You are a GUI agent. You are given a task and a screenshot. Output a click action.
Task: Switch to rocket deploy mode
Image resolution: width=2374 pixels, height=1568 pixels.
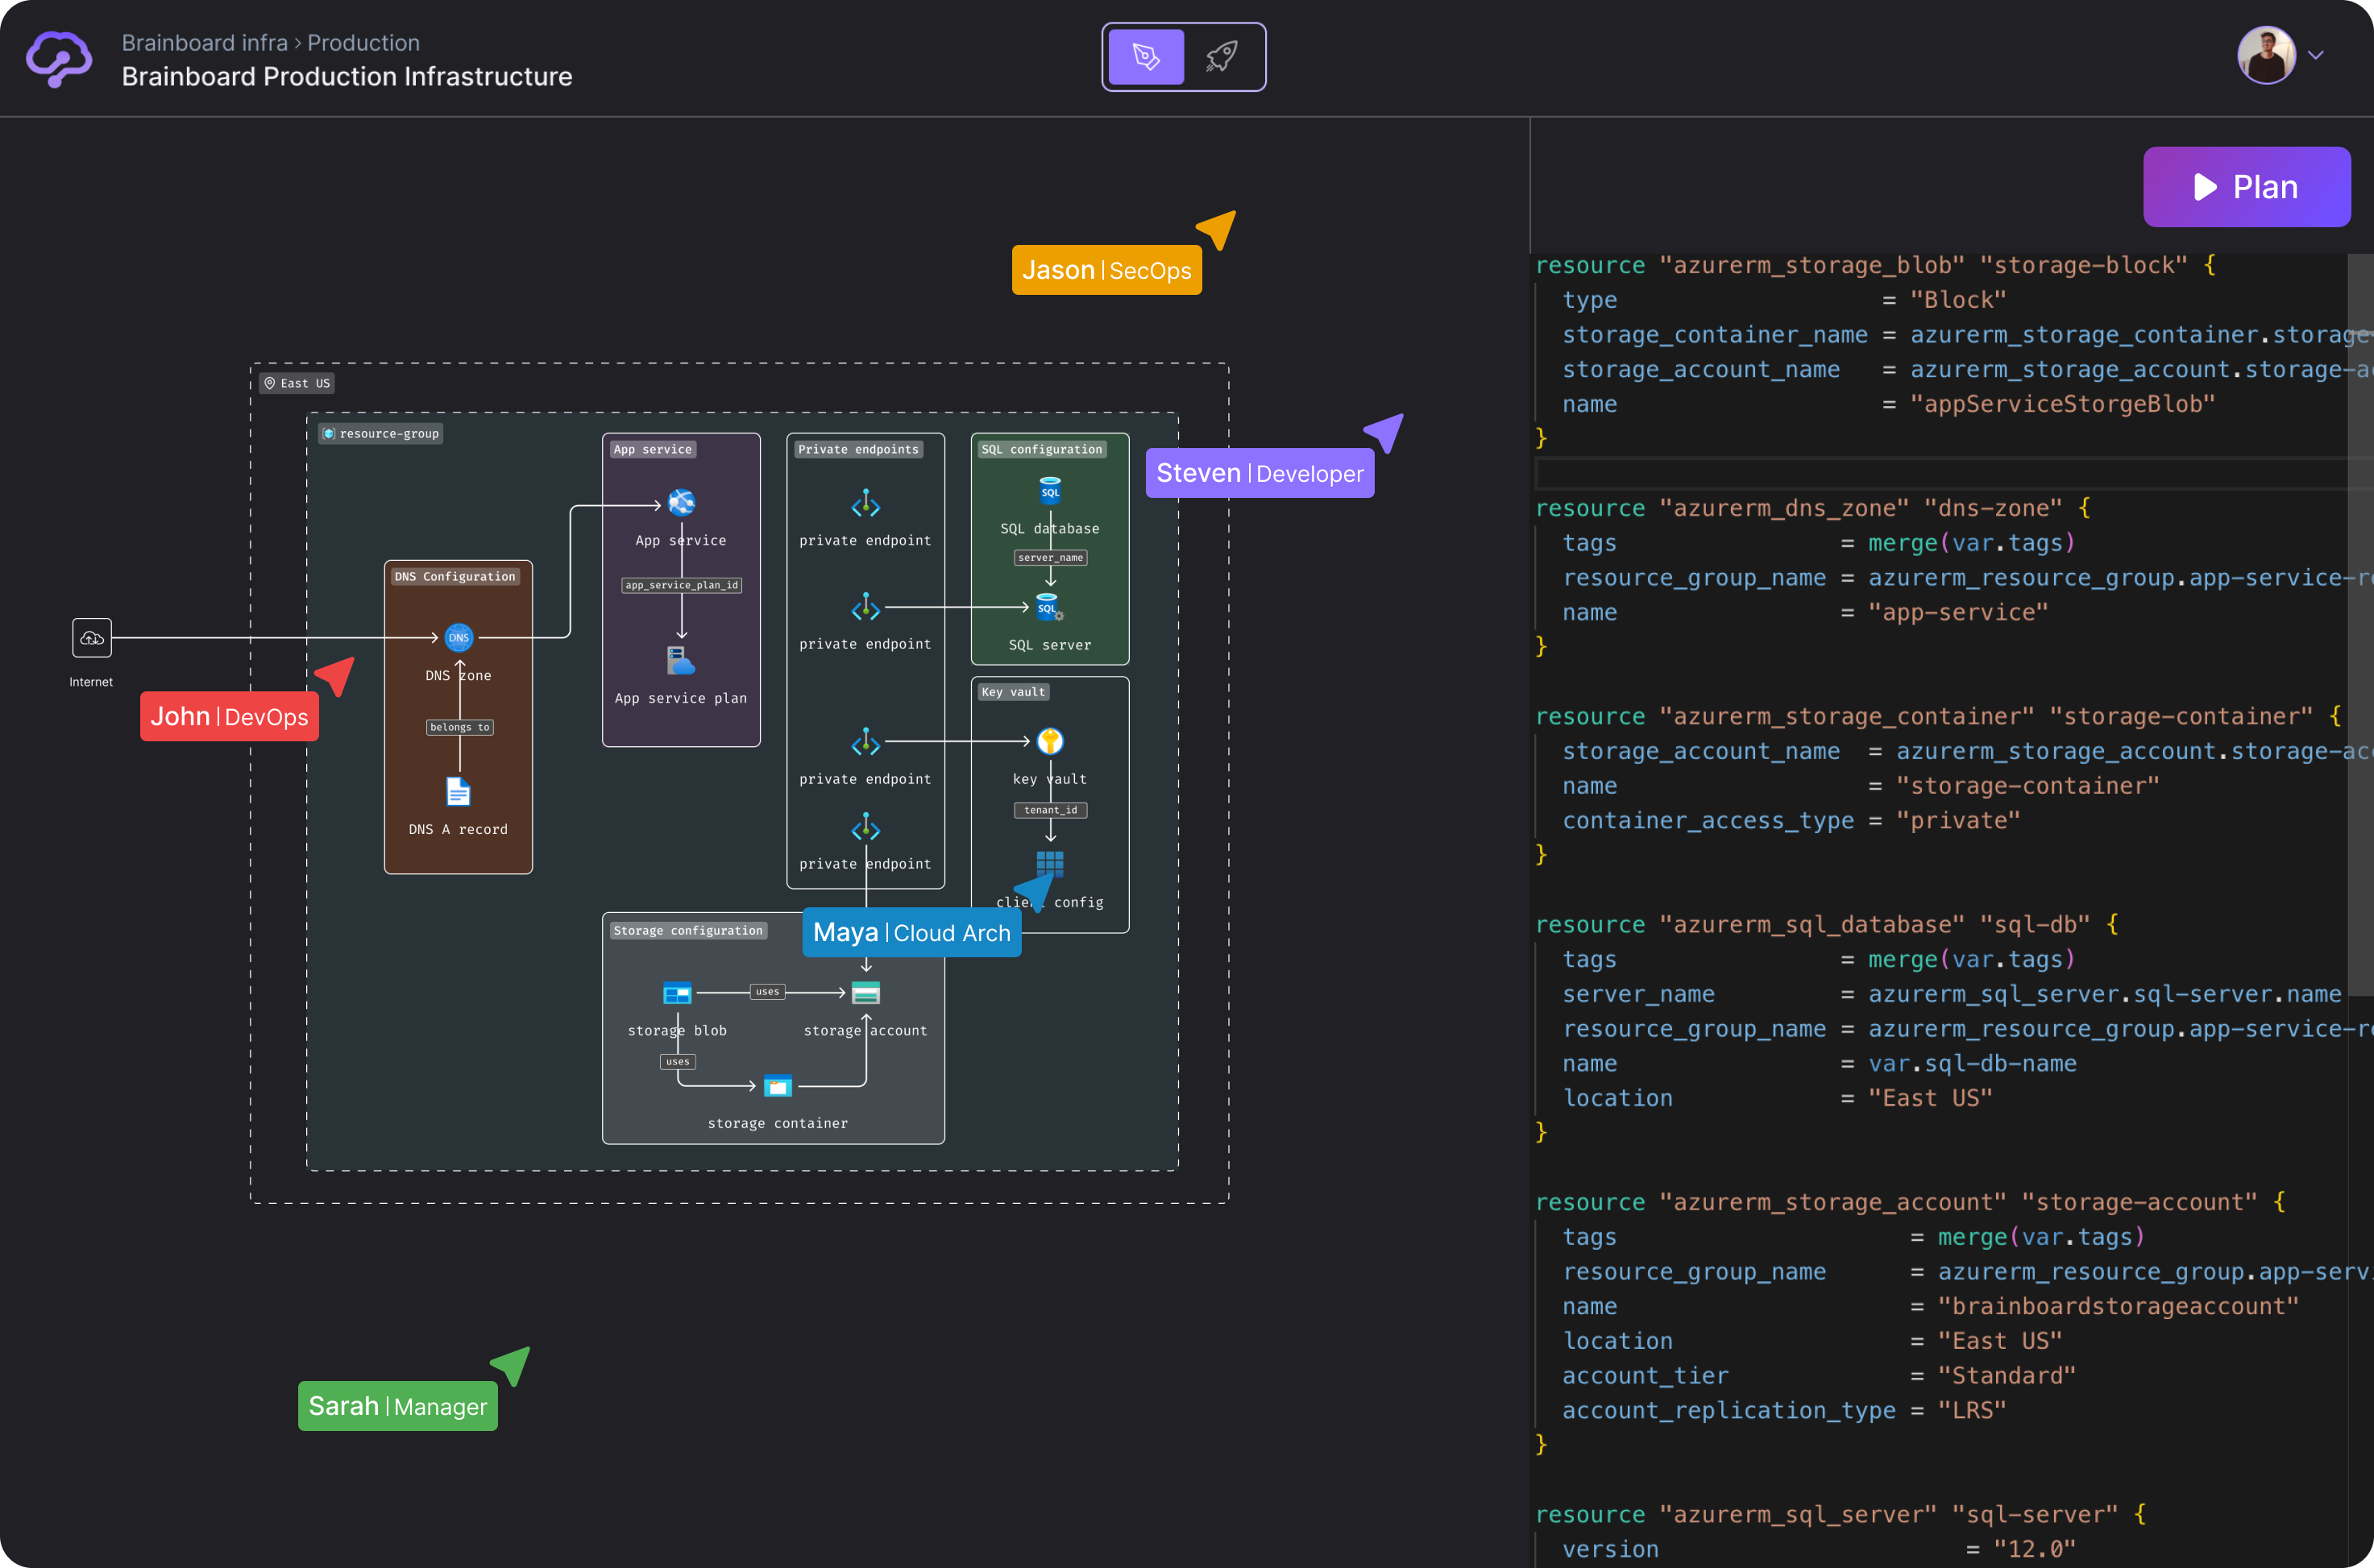[x=1222, y=57]
